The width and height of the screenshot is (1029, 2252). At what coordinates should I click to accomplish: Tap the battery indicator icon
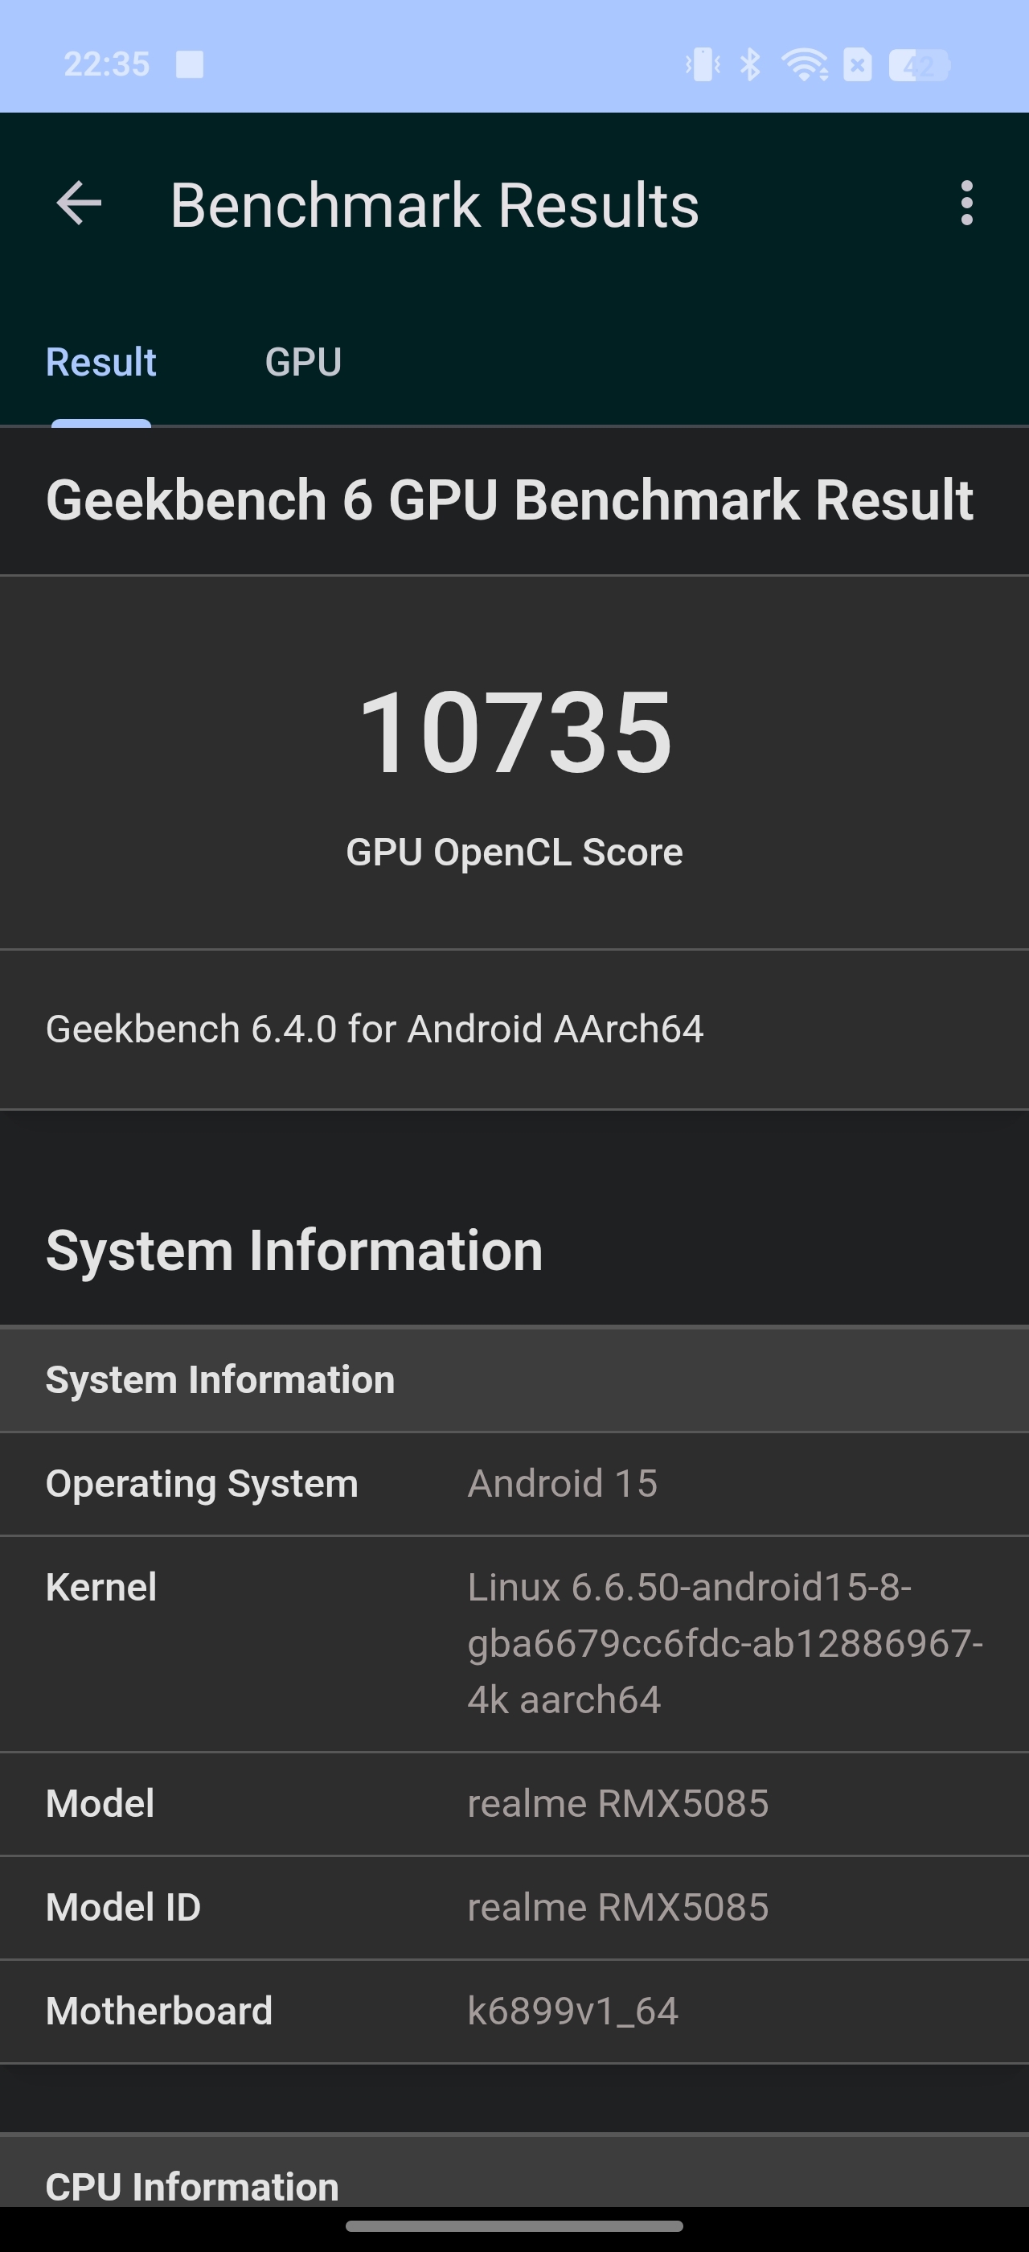(919, 64)
